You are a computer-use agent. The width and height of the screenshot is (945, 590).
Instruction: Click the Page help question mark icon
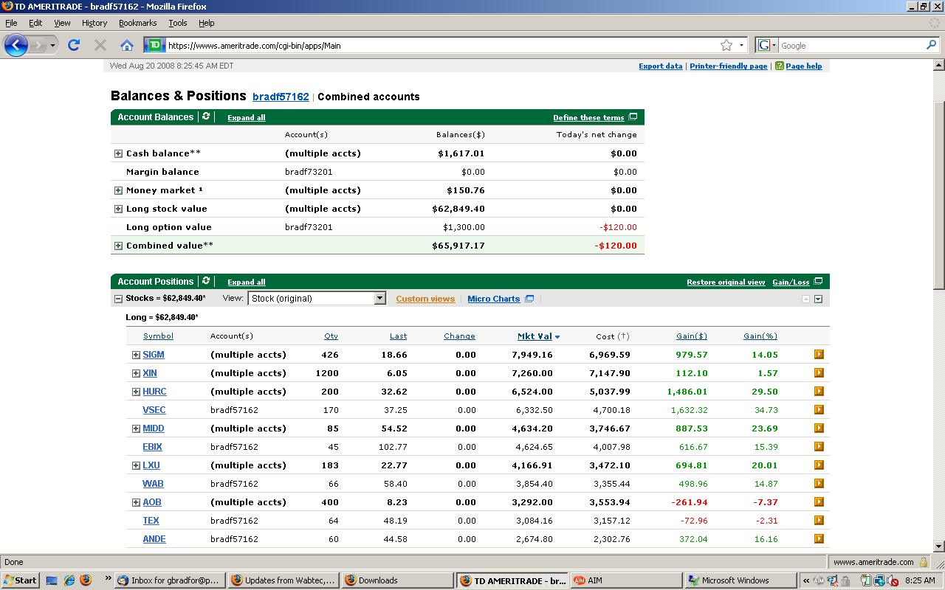pos(780,66)
